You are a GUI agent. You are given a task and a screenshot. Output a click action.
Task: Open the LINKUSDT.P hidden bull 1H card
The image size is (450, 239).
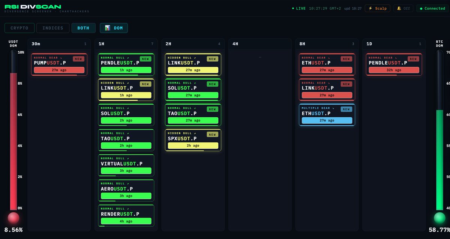(126, 90)
